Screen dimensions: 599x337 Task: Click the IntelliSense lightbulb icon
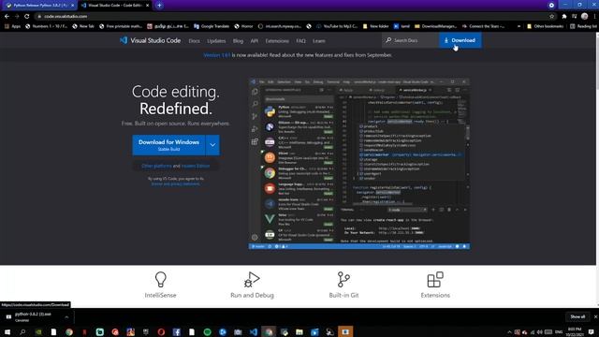pos(160,279)
